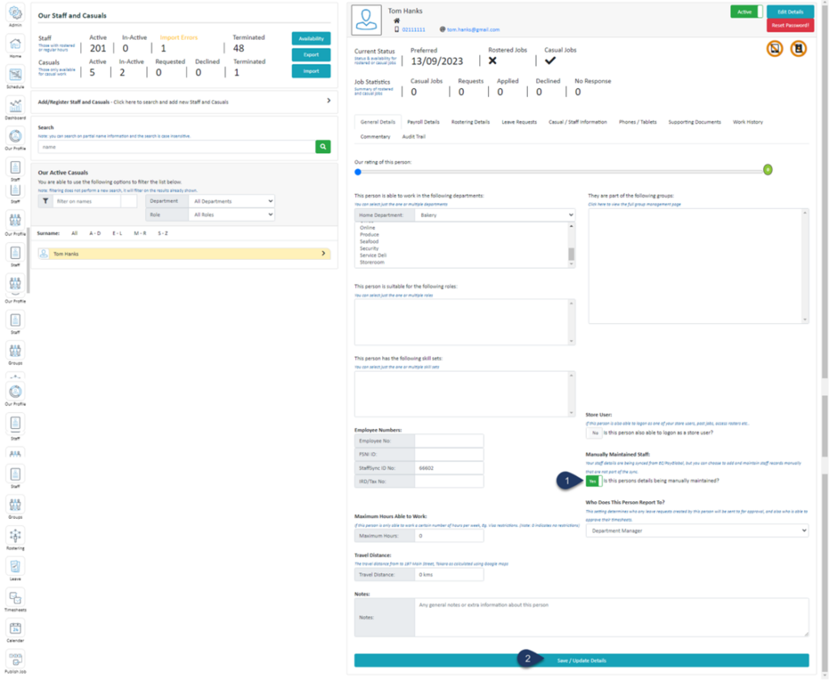This screenshot has height=680, width=829.
Task: Click the Reset Password! button
Action: pos(790,25)
